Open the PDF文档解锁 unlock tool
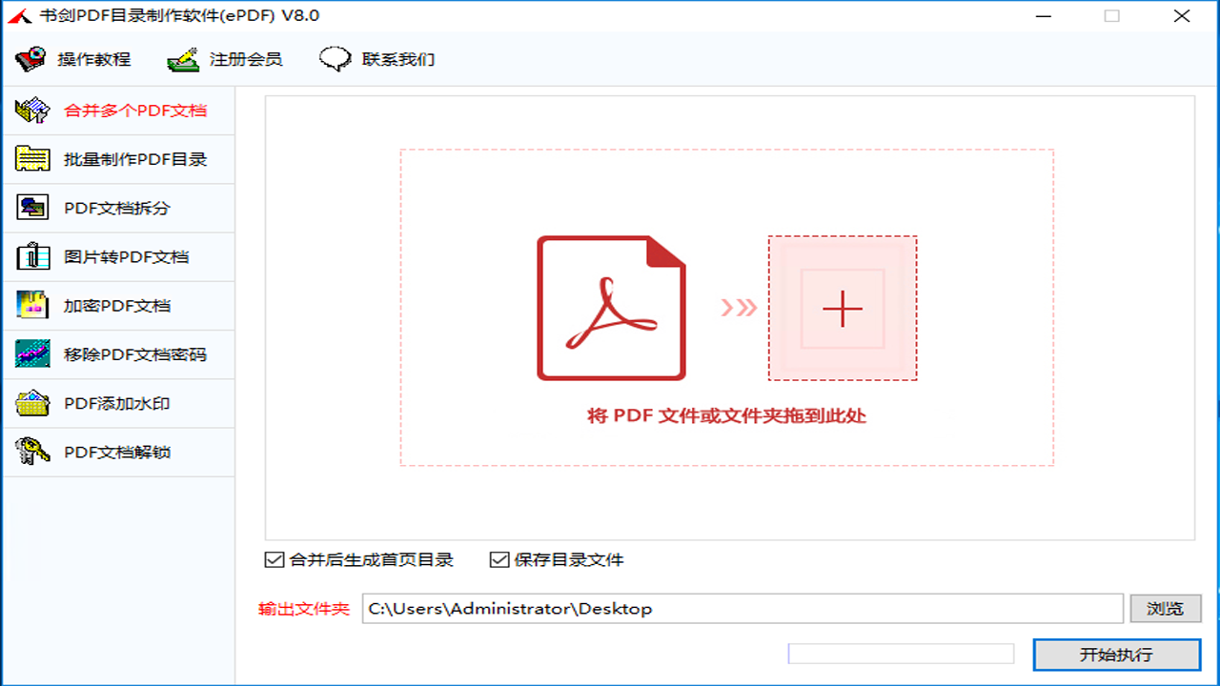 [31, 451]
